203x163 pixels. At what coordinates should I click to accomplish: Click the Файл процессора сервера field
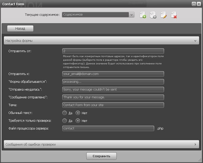pyautogui.click(x=108, y=129)
